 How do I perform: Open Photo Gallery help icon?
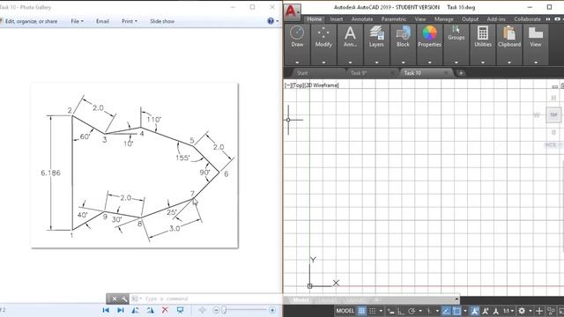point(271,21)
